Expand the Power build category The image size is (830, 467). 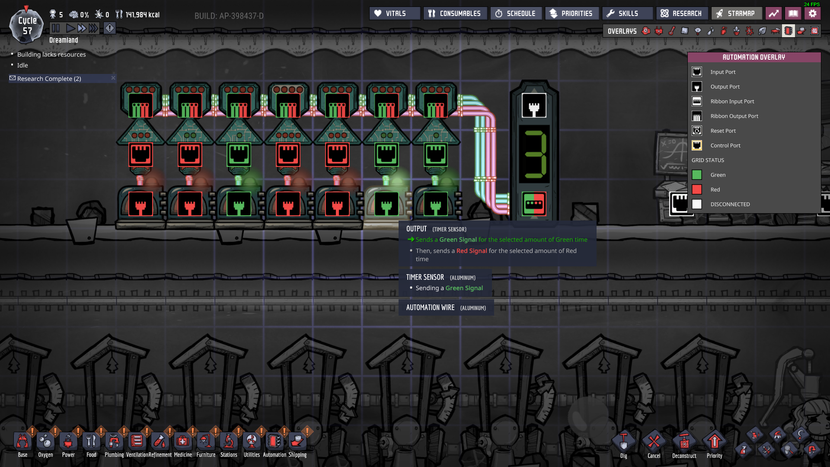click(x=68, y=441)
